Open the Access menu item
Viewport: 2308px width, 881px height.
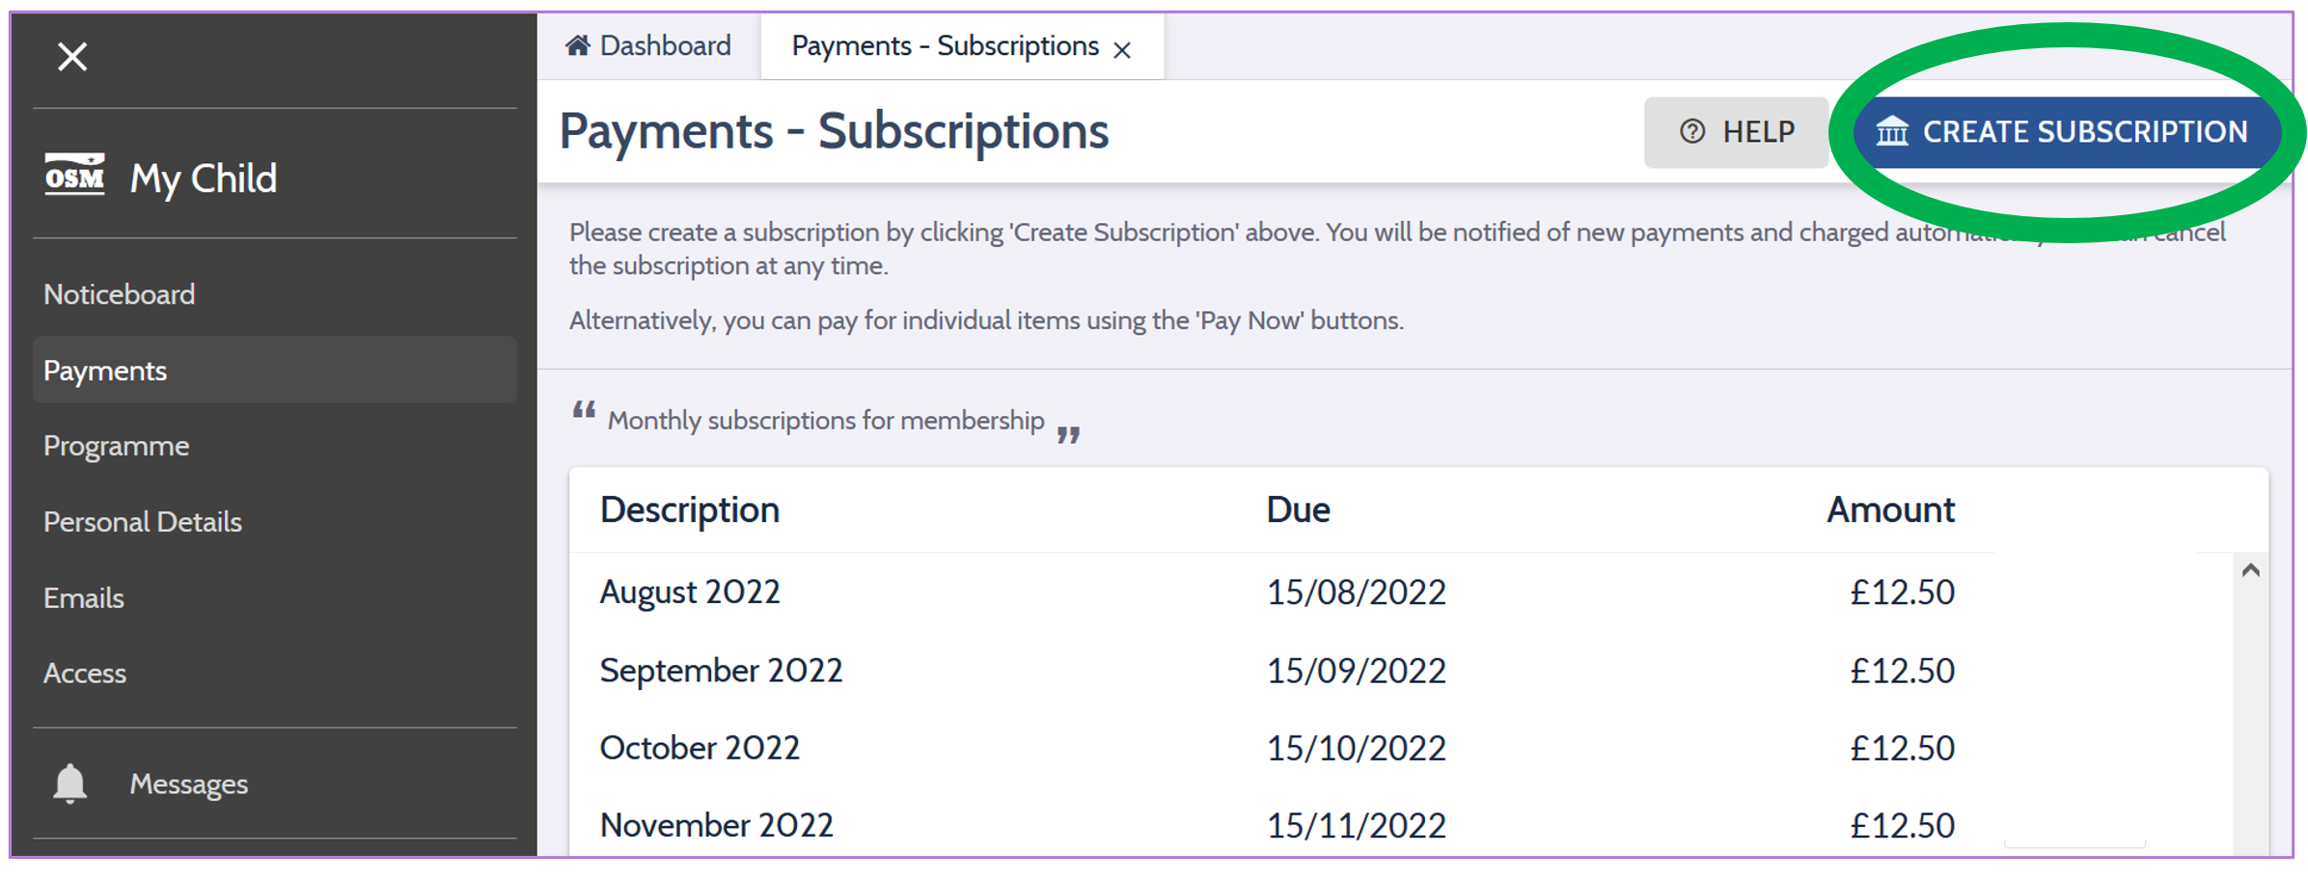click(85, 674)
